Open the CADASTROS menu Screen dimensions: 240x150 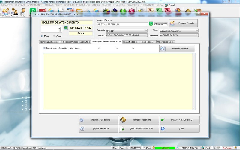pos(7,5)
